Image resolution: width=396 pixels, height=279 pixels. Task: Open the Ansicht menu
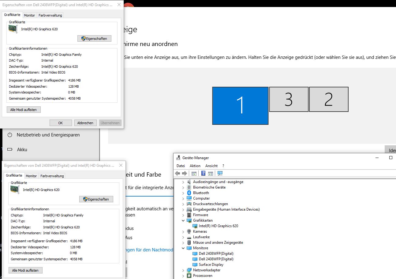(x=211, y=166)
